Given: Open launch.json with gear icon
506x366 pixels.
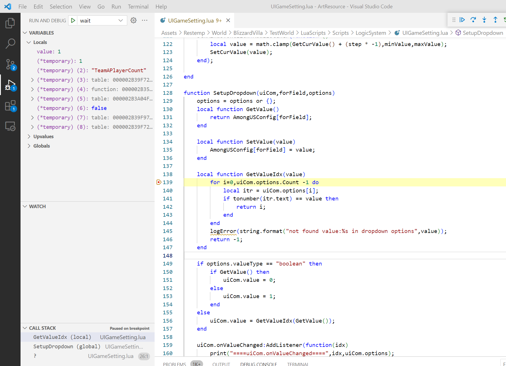Looking at the screenshot, I should [133, 20].
